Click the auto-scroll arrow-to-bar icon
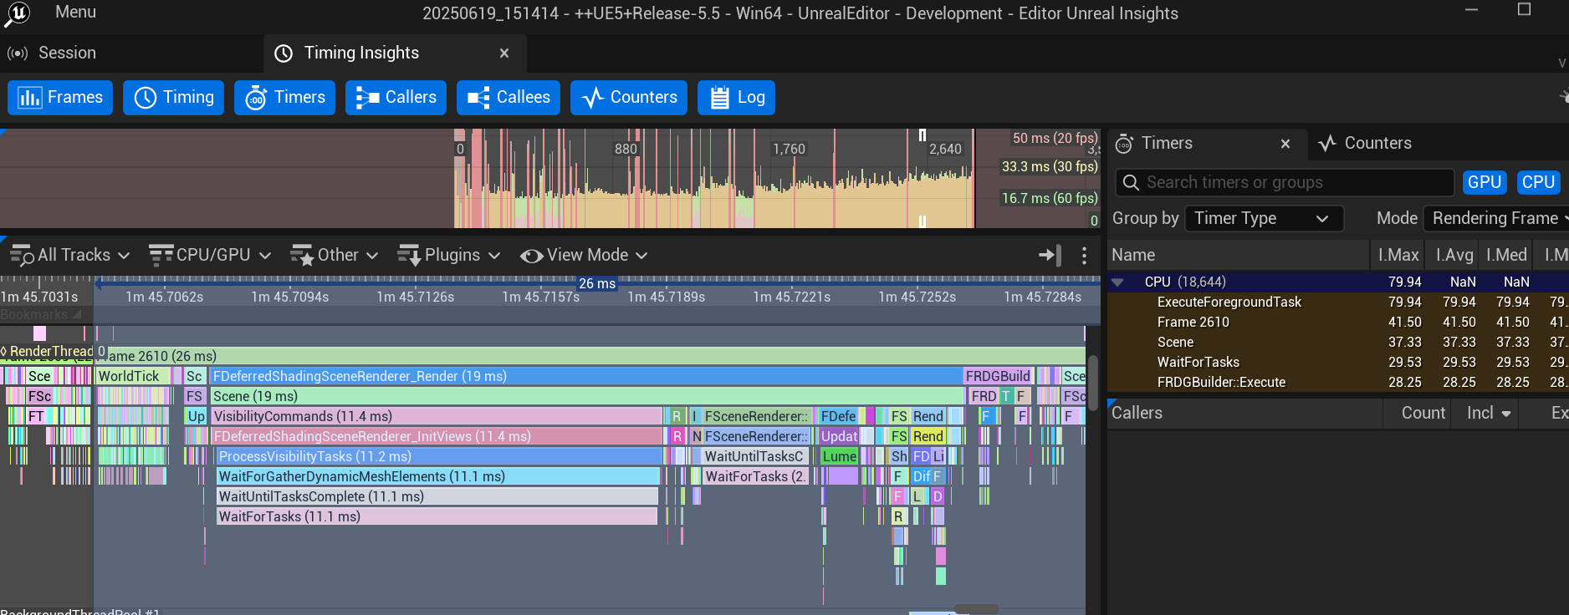The height and width of the screenshot is (615, 1569). coord(1050,256)
